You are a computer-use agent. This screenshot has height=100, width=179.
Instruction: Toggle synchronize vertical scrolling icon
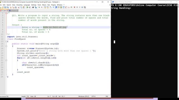(x=45, y=7)
